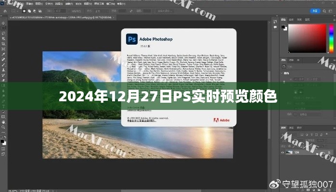This screenshot has width=336, height=192.
Task: Enable Add to Selection mode button
Action: [x=29, y=11]
